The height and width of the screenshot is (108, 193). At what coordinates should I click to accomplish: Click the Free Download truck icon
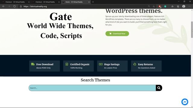(x=33, y=64)
